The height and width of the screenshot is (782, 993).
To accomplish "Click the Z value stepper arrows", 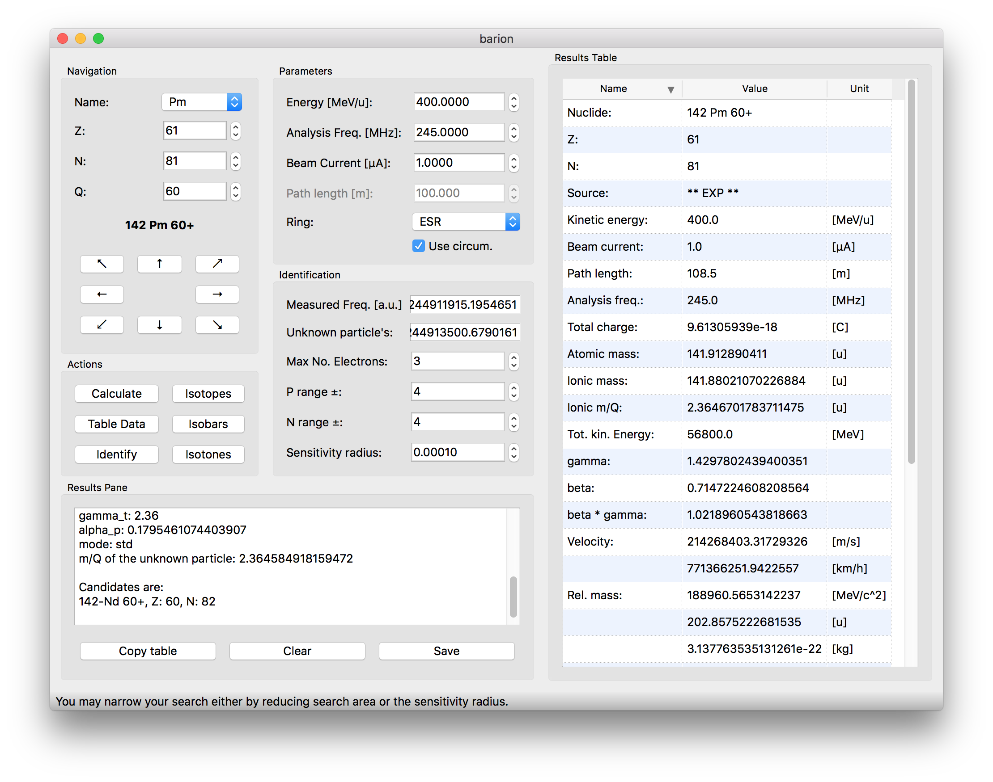I will [236, 131].
